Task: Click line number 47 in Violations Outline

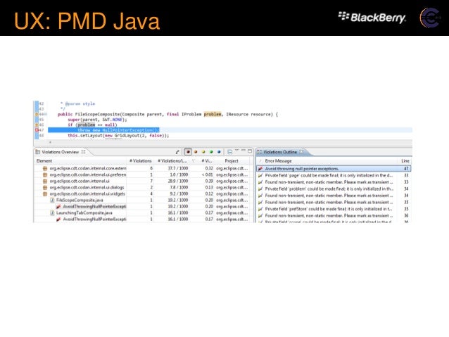Action: (406, 169)
